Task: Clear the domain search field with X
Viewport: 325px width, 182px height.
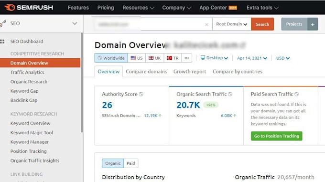Action: 206,24
